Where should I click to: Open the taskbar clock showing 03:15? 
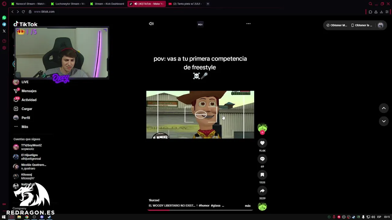(387, 217)
